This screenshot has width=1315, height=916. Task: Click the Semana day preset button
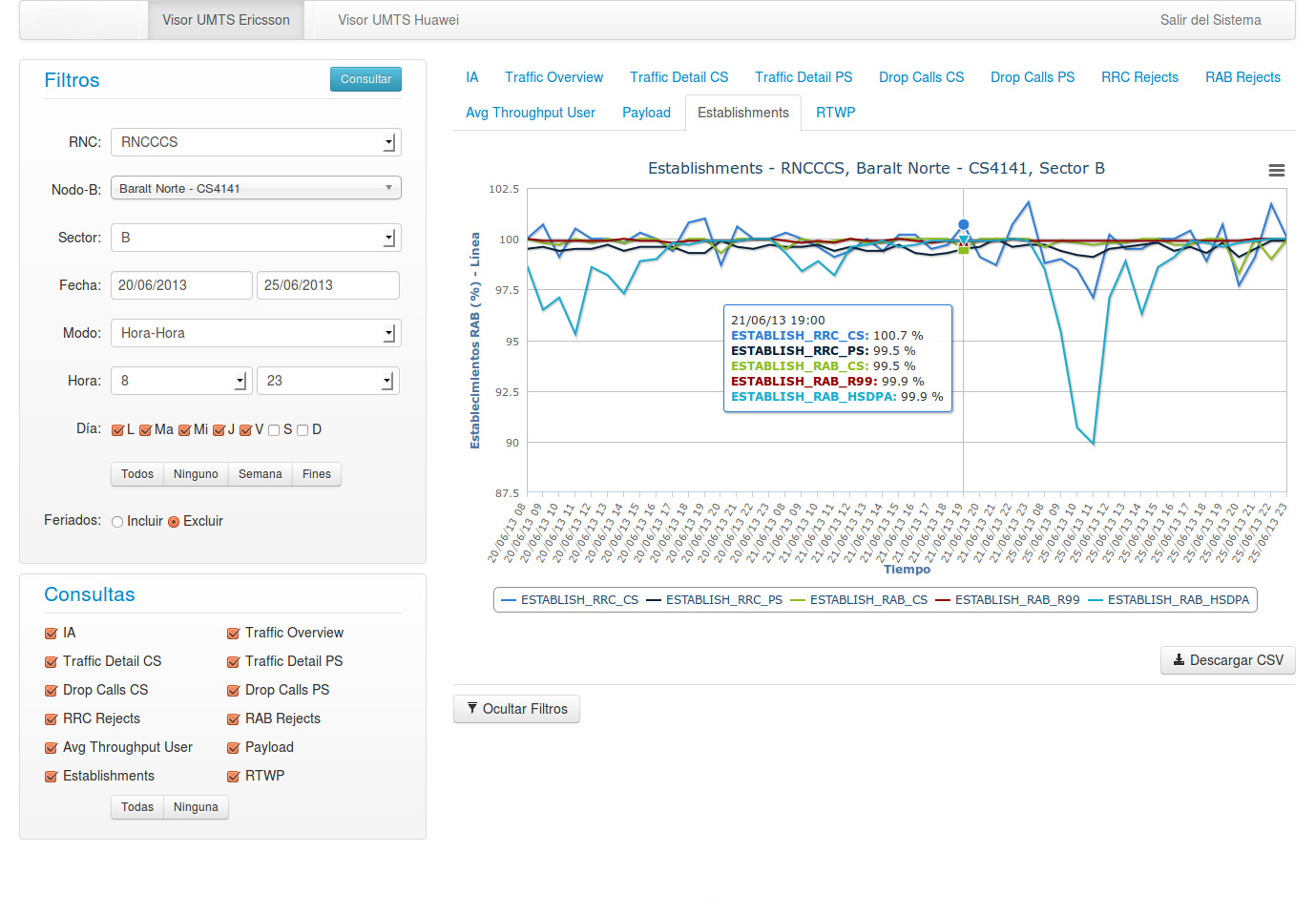[260, 474]
